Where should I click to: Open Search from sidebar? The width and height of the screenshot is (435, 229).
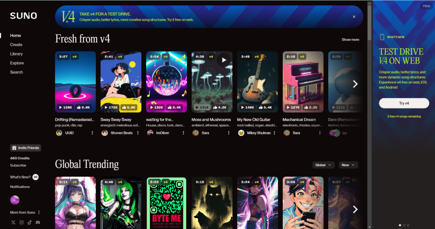click(x=17, y=72)
